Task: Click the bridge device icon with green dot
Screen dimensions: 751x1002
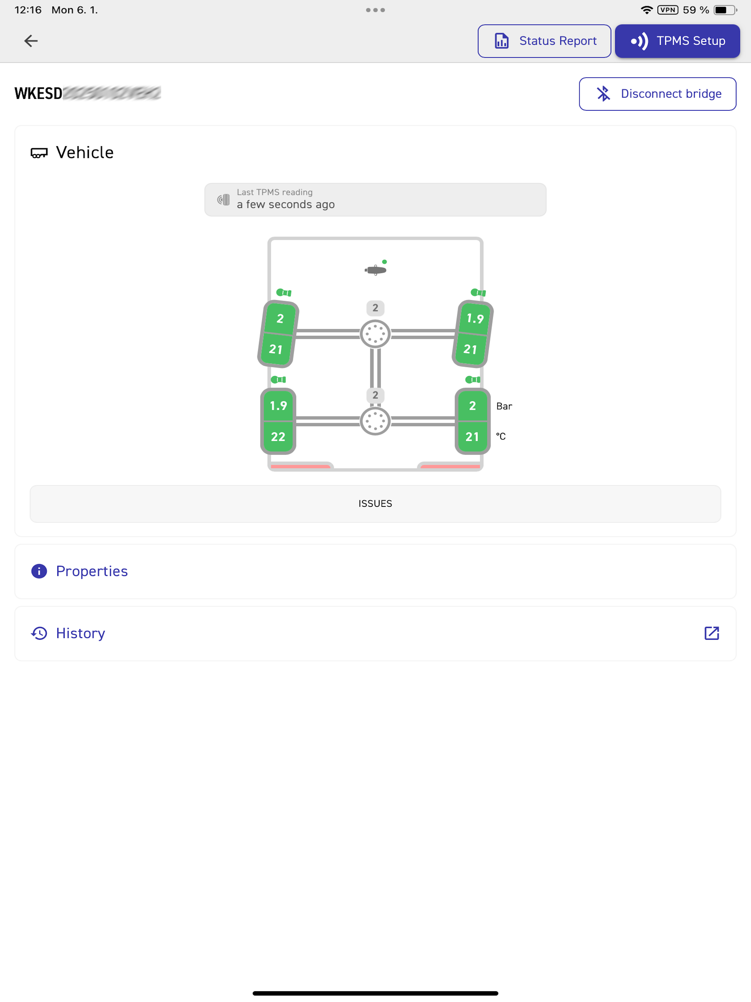Action: (x=376, y=269)
